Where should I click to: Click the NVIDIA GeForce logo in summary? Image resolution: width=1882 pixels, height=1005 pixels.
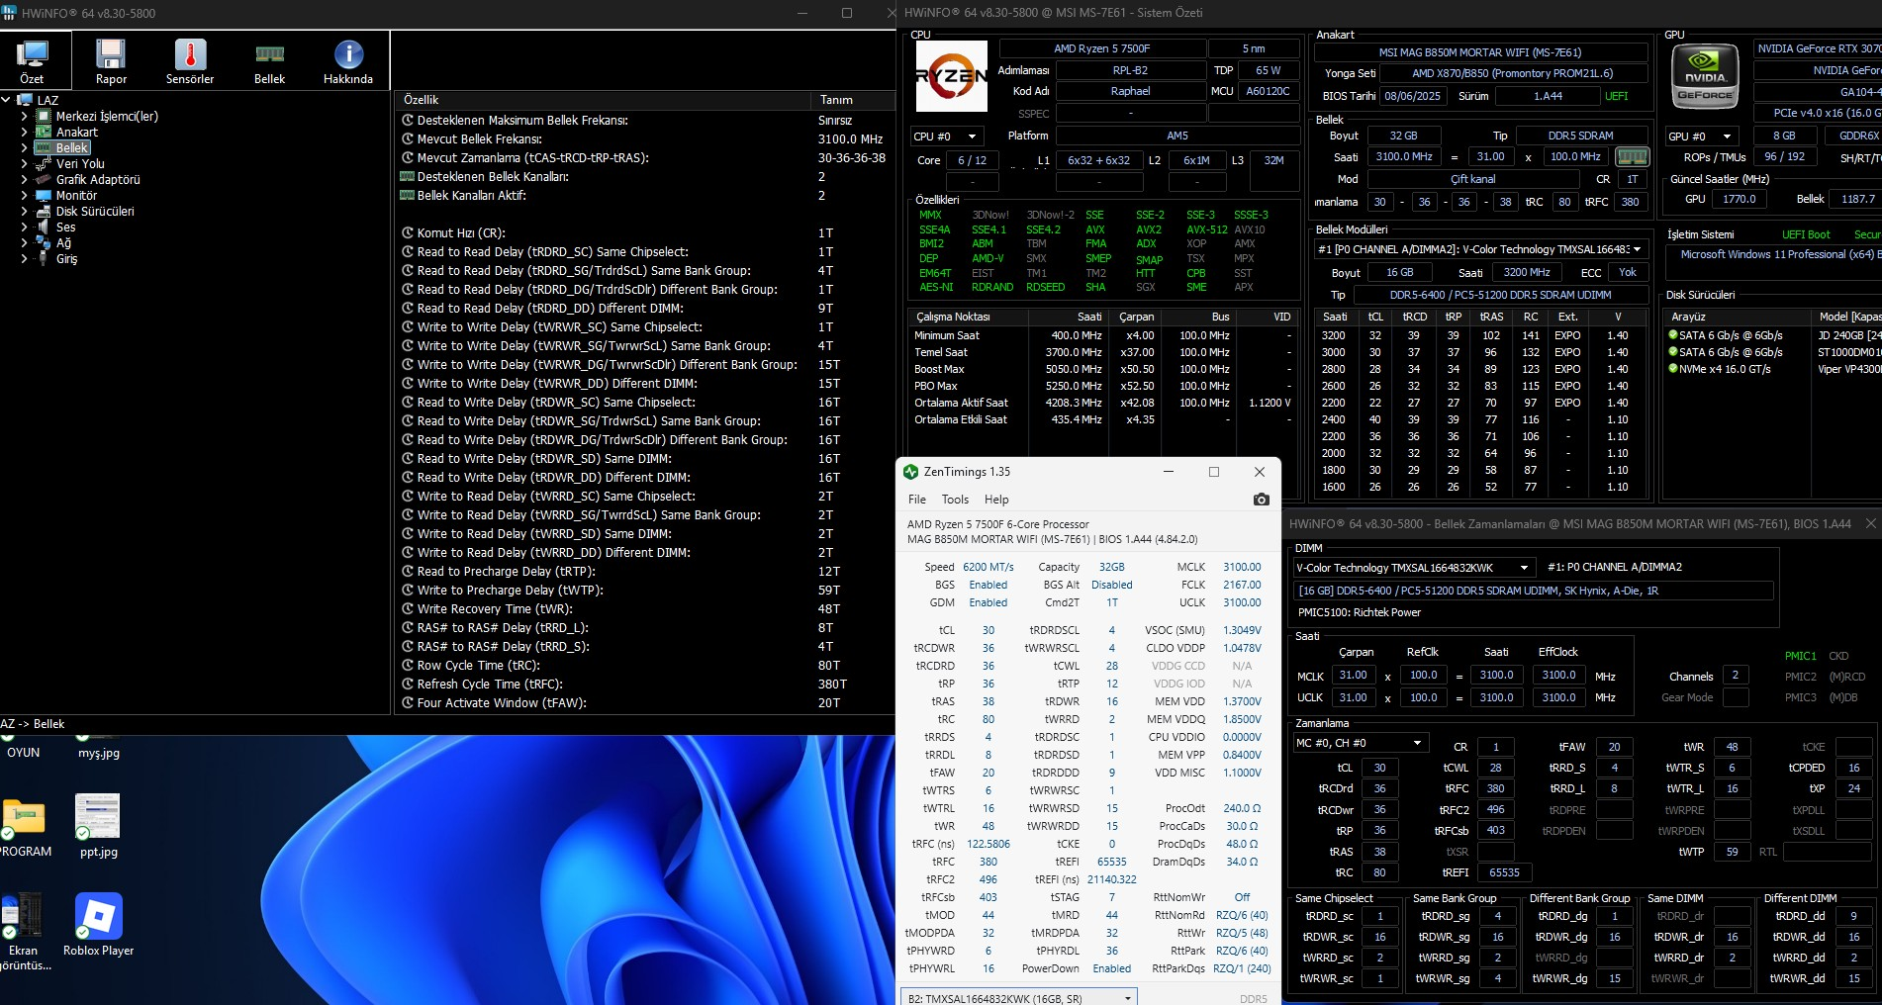[x=1705, y=76]
